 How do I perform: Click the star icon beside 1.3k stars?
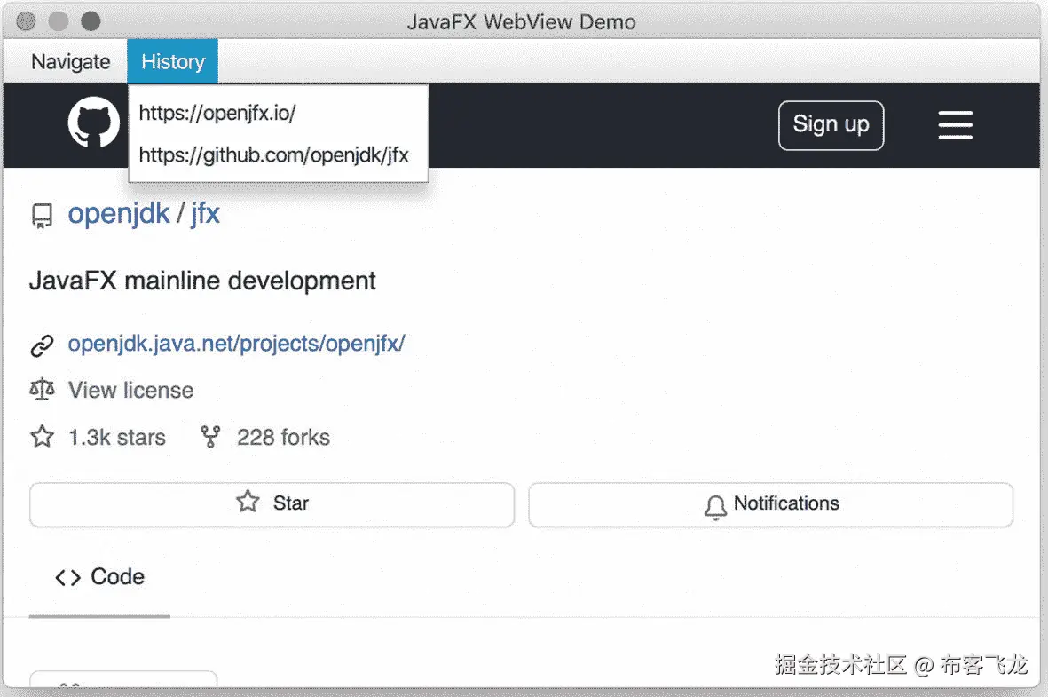click(x=42, y=437)
